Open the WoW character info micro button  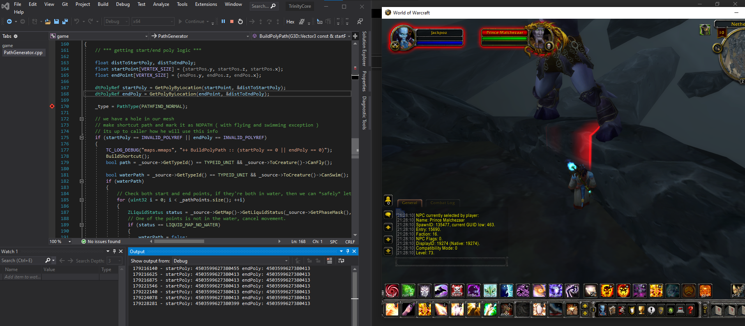click(x=602, y=310)
